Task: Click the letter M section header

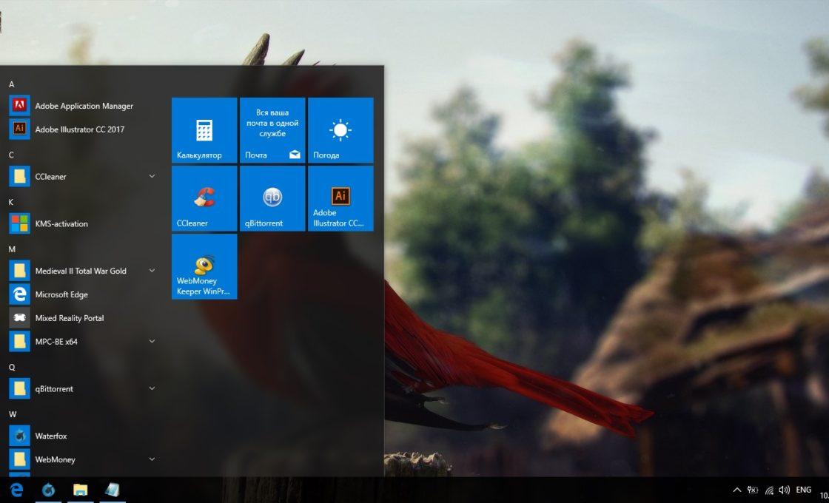Action: click(12, 249)
